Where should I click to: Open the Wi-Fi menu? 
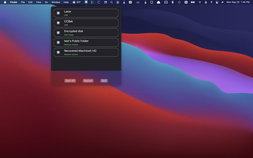pyautogui.click(x=200, y=2)
